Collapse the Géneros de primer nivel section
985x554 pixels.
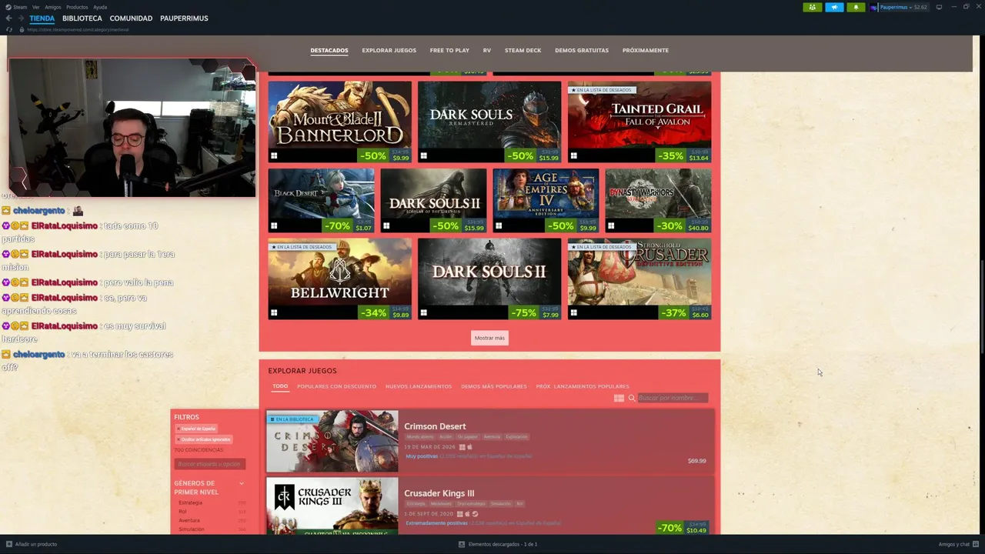(x=242, y=483)
